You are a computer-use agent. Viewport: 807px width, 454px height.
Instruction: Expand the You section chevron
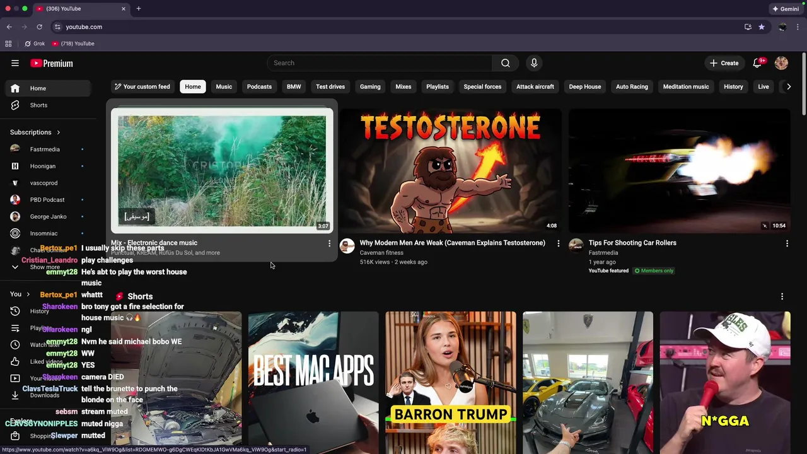click(x=28, y=294)
